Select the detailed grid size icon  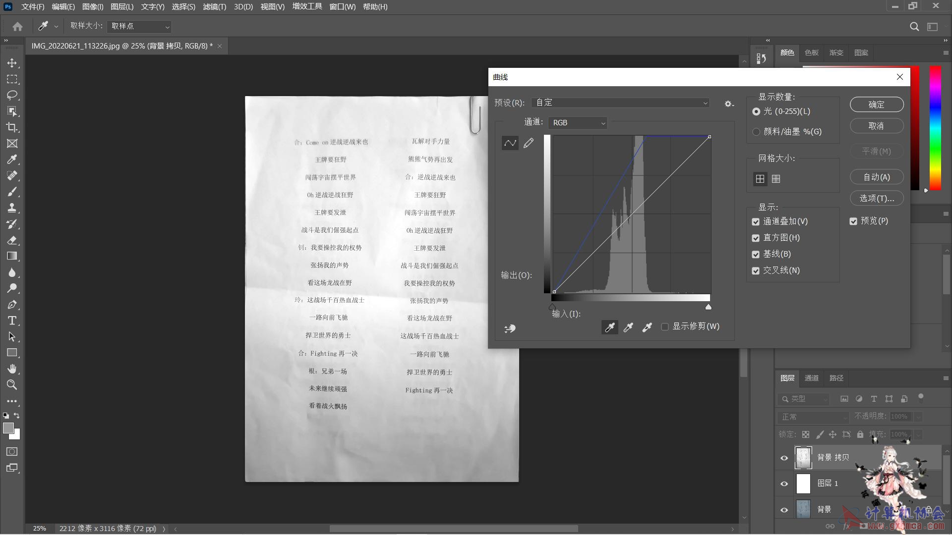pyautogui.click(x=776, y=179)
